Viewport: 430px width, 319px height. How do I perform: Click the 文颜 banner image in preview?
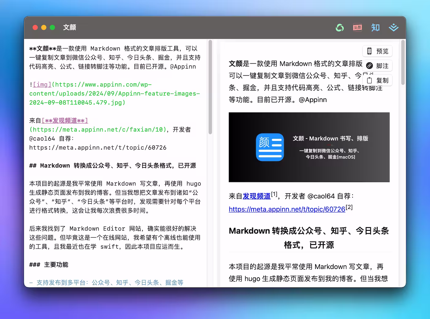(309, 147)
